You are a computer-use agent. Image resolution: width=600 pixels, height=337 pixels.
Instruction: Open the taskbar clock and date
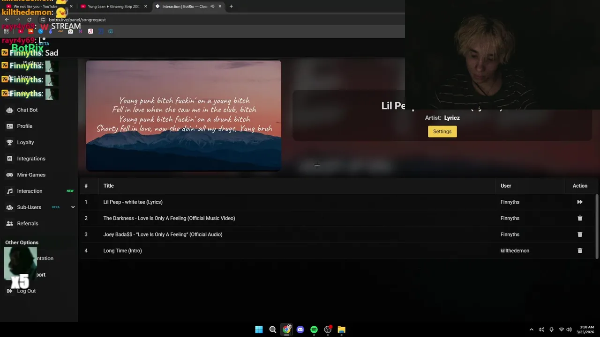point(586,330)
